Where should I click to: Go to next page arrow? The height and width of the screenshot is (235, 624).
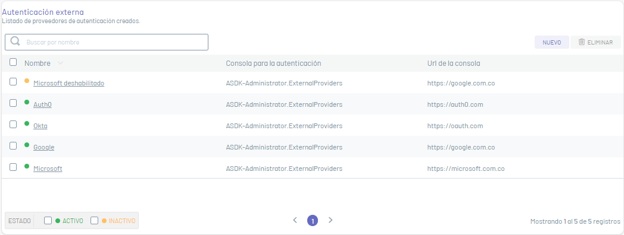(330, 220)
